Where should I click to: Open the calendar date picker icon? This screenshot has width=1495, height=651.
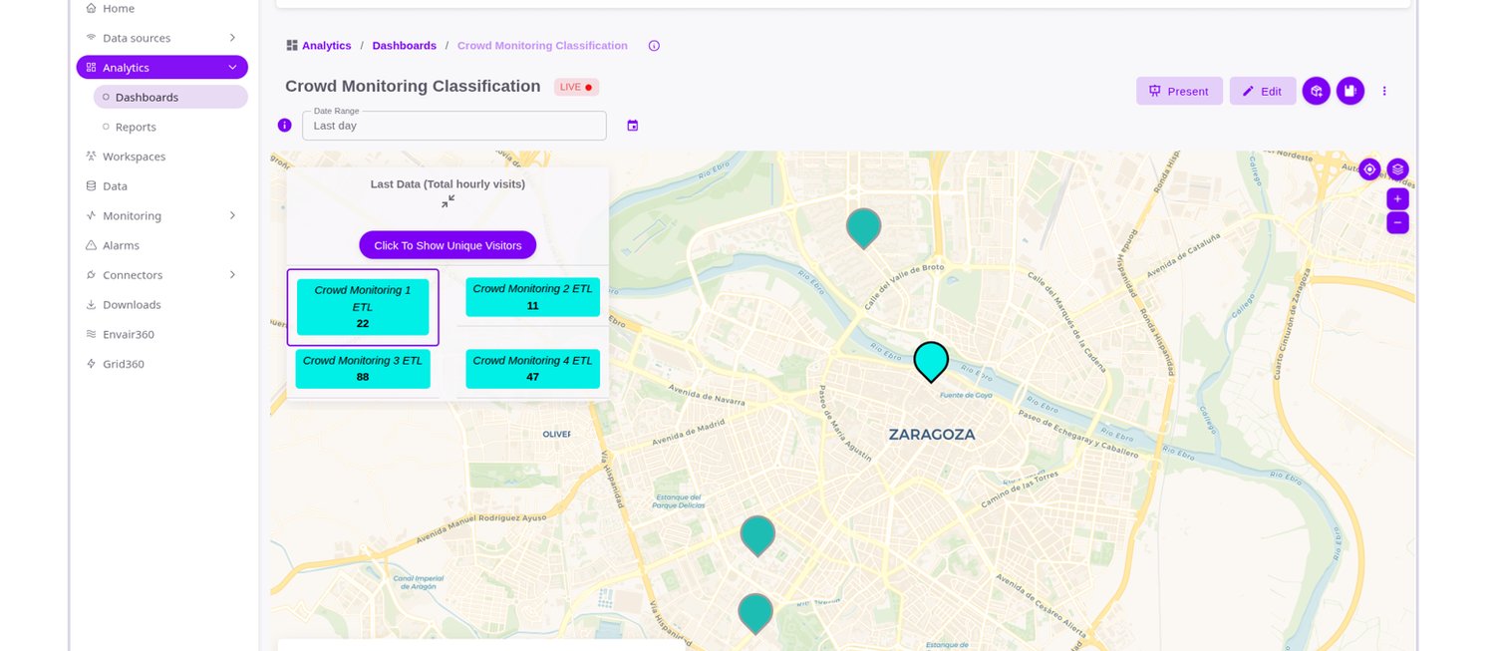point(632,126)
